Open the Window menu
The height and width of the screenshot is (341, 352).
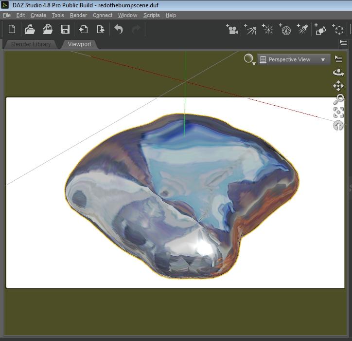point(128,15)
